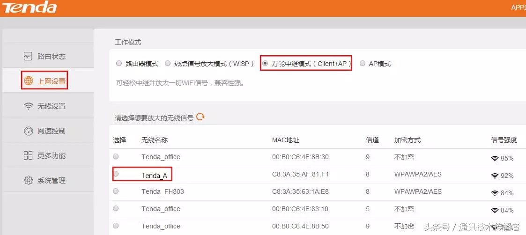The image size is (526, 235).
Task: Click the Tenda_FH303 network name
Action: 163,191
